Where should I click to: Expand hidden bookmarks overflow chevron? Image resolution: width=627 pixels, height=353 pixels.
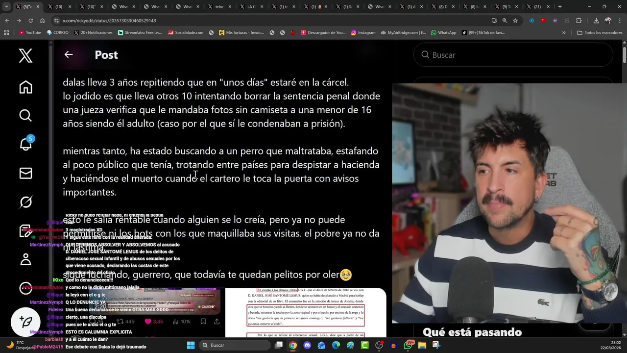click(x=564, y=33)
